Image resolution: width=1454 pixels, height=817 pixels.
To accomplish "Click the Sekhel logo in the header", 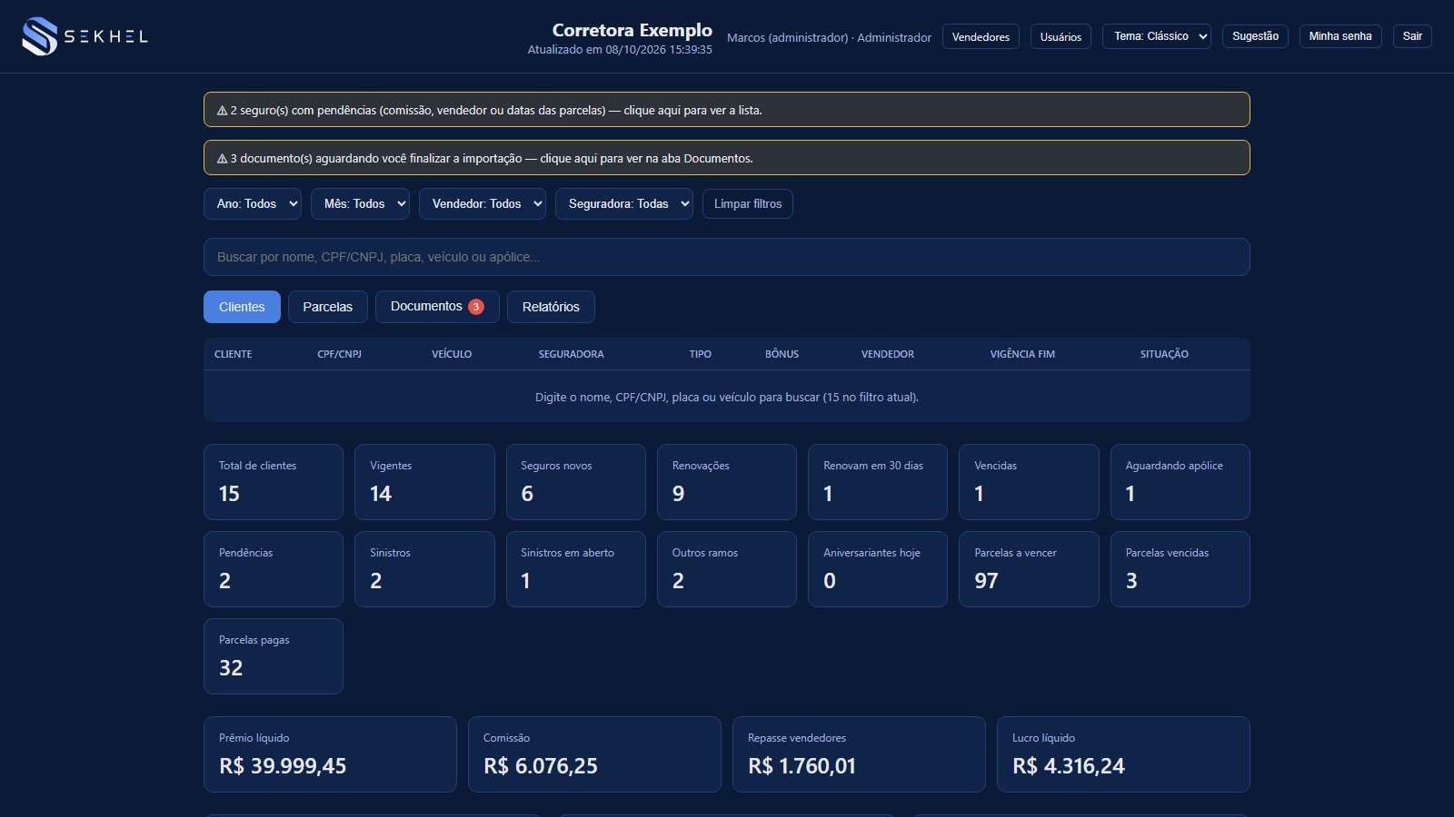I will pos(85,36).
